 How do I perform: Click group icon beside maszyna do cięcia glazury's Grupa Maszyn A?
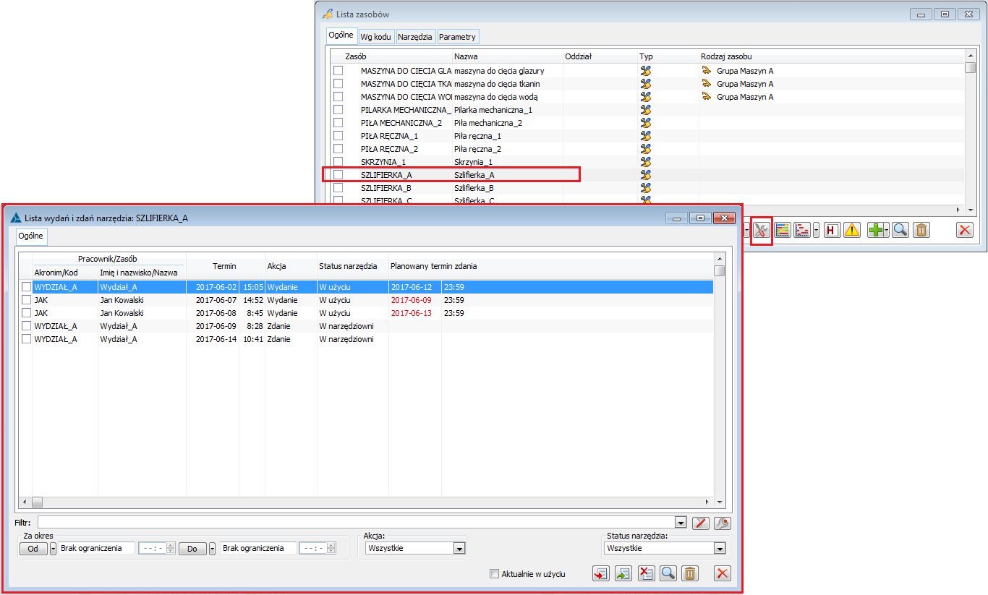707,71
